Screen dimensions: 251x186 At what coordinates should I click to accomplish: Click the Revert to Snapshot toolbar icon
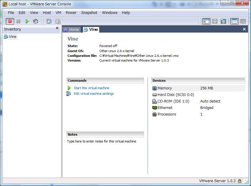(x=58, y=21)
